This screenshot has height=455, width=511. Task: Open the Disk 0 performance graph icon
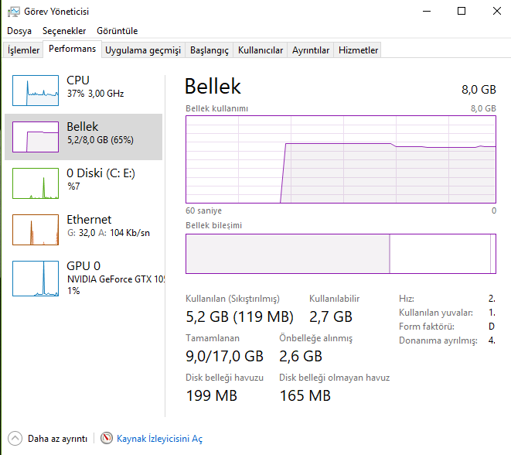pos(36,183)
